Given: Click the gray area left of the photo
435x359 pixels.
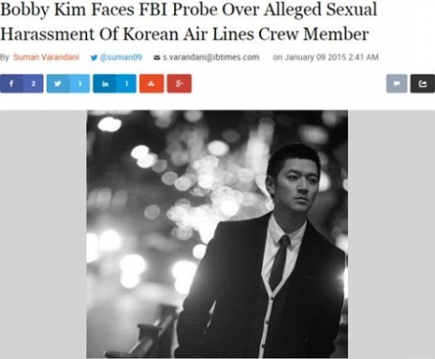Looking at the screenshot, I should pyautogui.click(x=43, y=233).
